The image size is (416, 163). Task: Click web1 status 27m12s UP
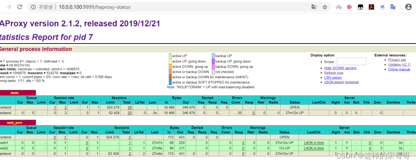click(285, 143)
